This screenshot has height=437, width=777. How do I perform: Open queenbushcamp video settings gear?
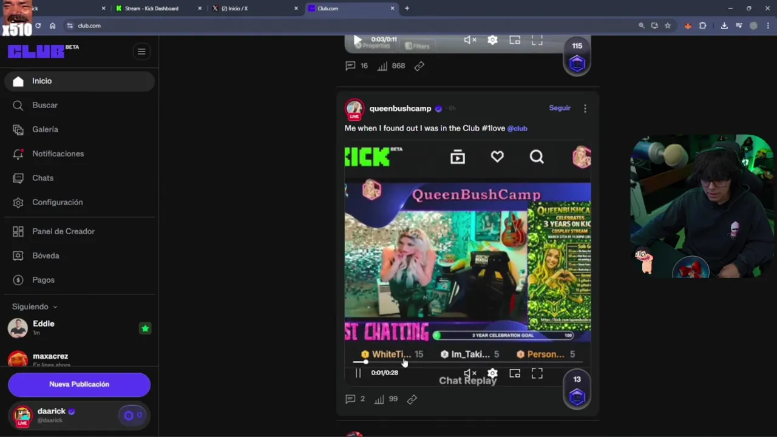(492, 373)
